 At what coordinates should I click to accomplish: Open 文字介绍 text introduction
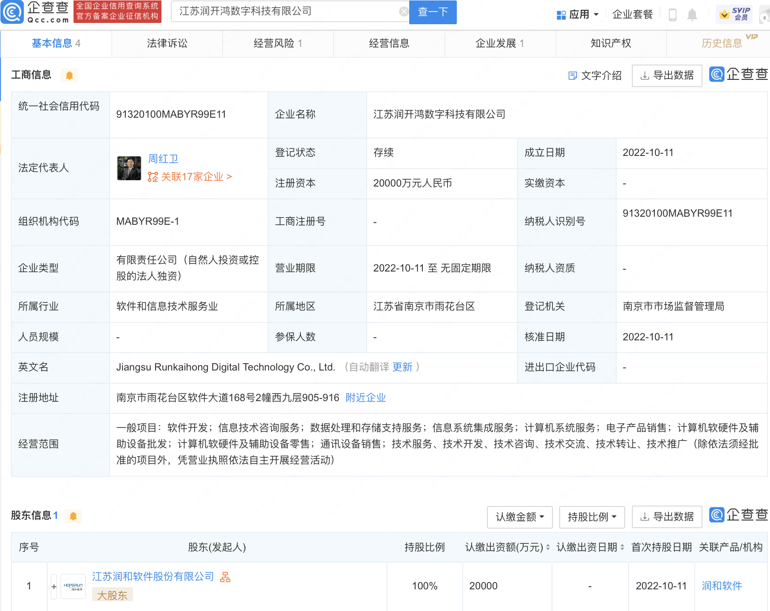595,76
